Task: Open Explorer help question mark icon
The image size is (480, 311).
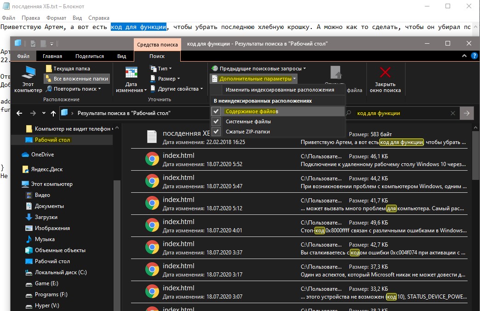Action: tap(474, 56)
